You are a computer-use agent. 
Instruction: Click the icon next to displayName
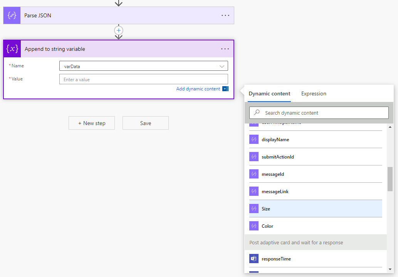pos(254,140)
